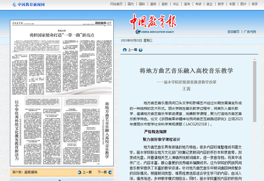
Task: Go to the 国内 news section
Action: pos(131,4)
